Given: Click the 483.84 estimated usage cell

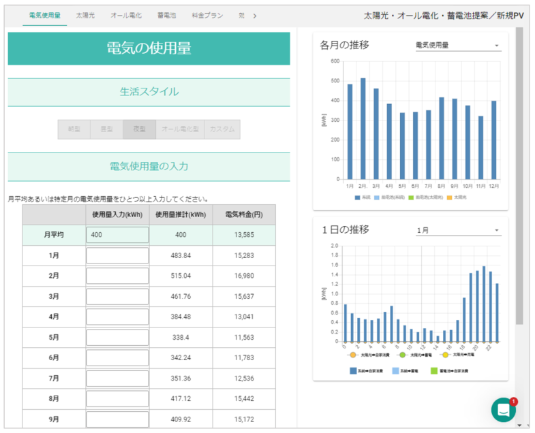Looking at the screenshot, I should pyautogui.click(x=181, y=255).
